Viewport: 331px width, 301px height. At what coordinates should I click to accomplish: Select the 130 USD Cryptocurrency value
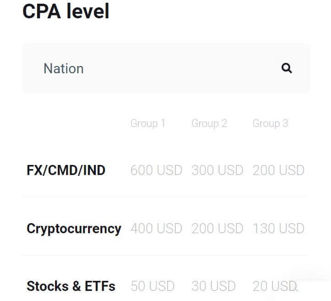[278, 228]
